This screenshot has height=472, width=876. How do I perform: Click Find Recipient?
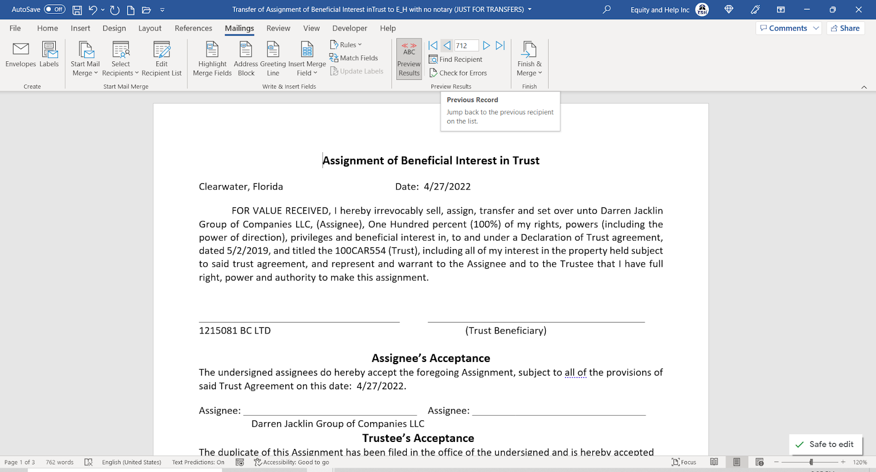(456, 59)
